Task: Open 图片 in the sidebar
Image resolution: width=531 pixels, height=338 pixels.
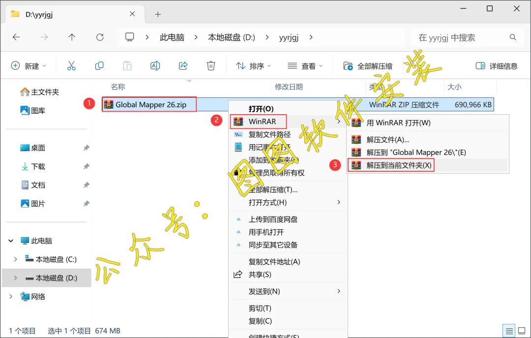Action: (33, 204)
